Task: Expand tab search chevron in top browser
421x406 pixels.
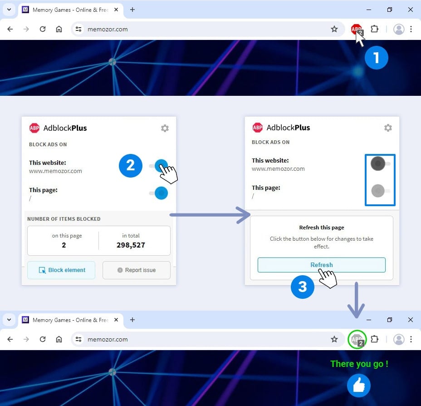Action: [9, 10]
